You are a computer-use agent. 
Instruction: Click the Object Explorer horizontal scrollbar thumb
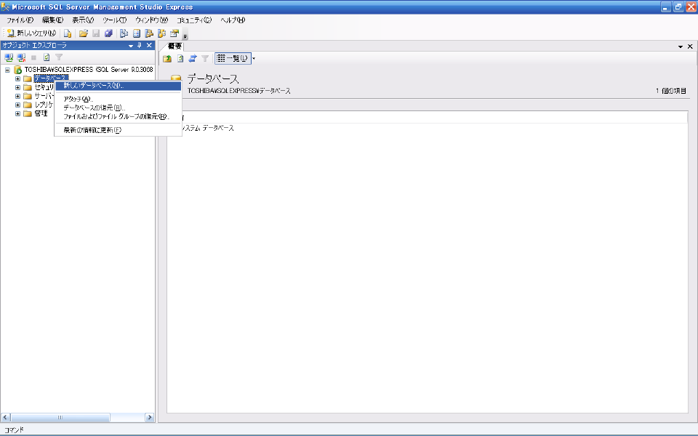point(60,417)
